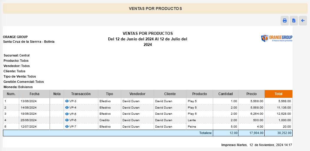Select the Cantidad column header
Image resolution: width=310 pixels, height=151 pixels.
[x=226, y=94]
